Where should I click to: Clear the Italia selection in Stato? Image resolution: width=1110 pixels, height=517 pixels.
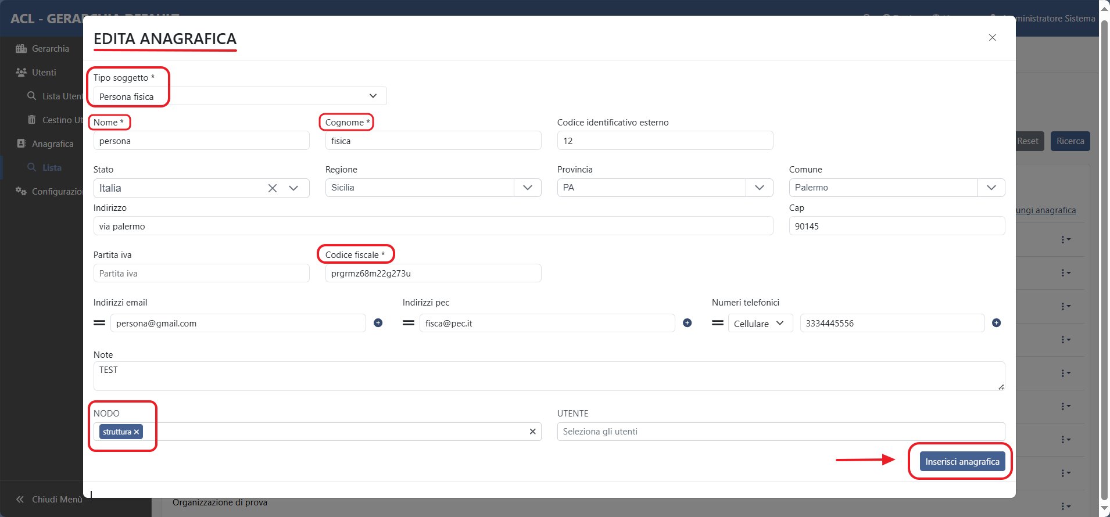coord(272,188)
